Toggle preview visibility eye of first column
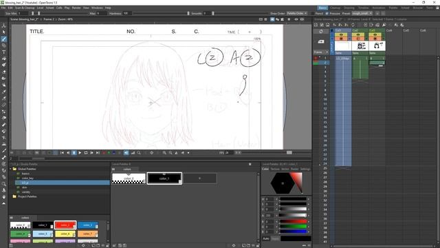 pos(341,35)
